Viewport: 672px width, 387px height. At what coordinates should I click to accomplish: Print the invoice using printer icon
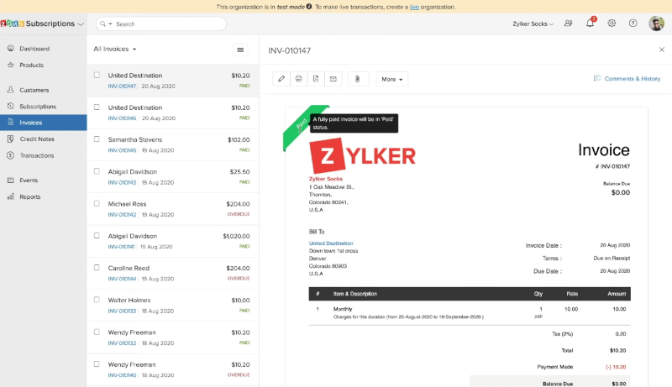[x=299, y=79]
